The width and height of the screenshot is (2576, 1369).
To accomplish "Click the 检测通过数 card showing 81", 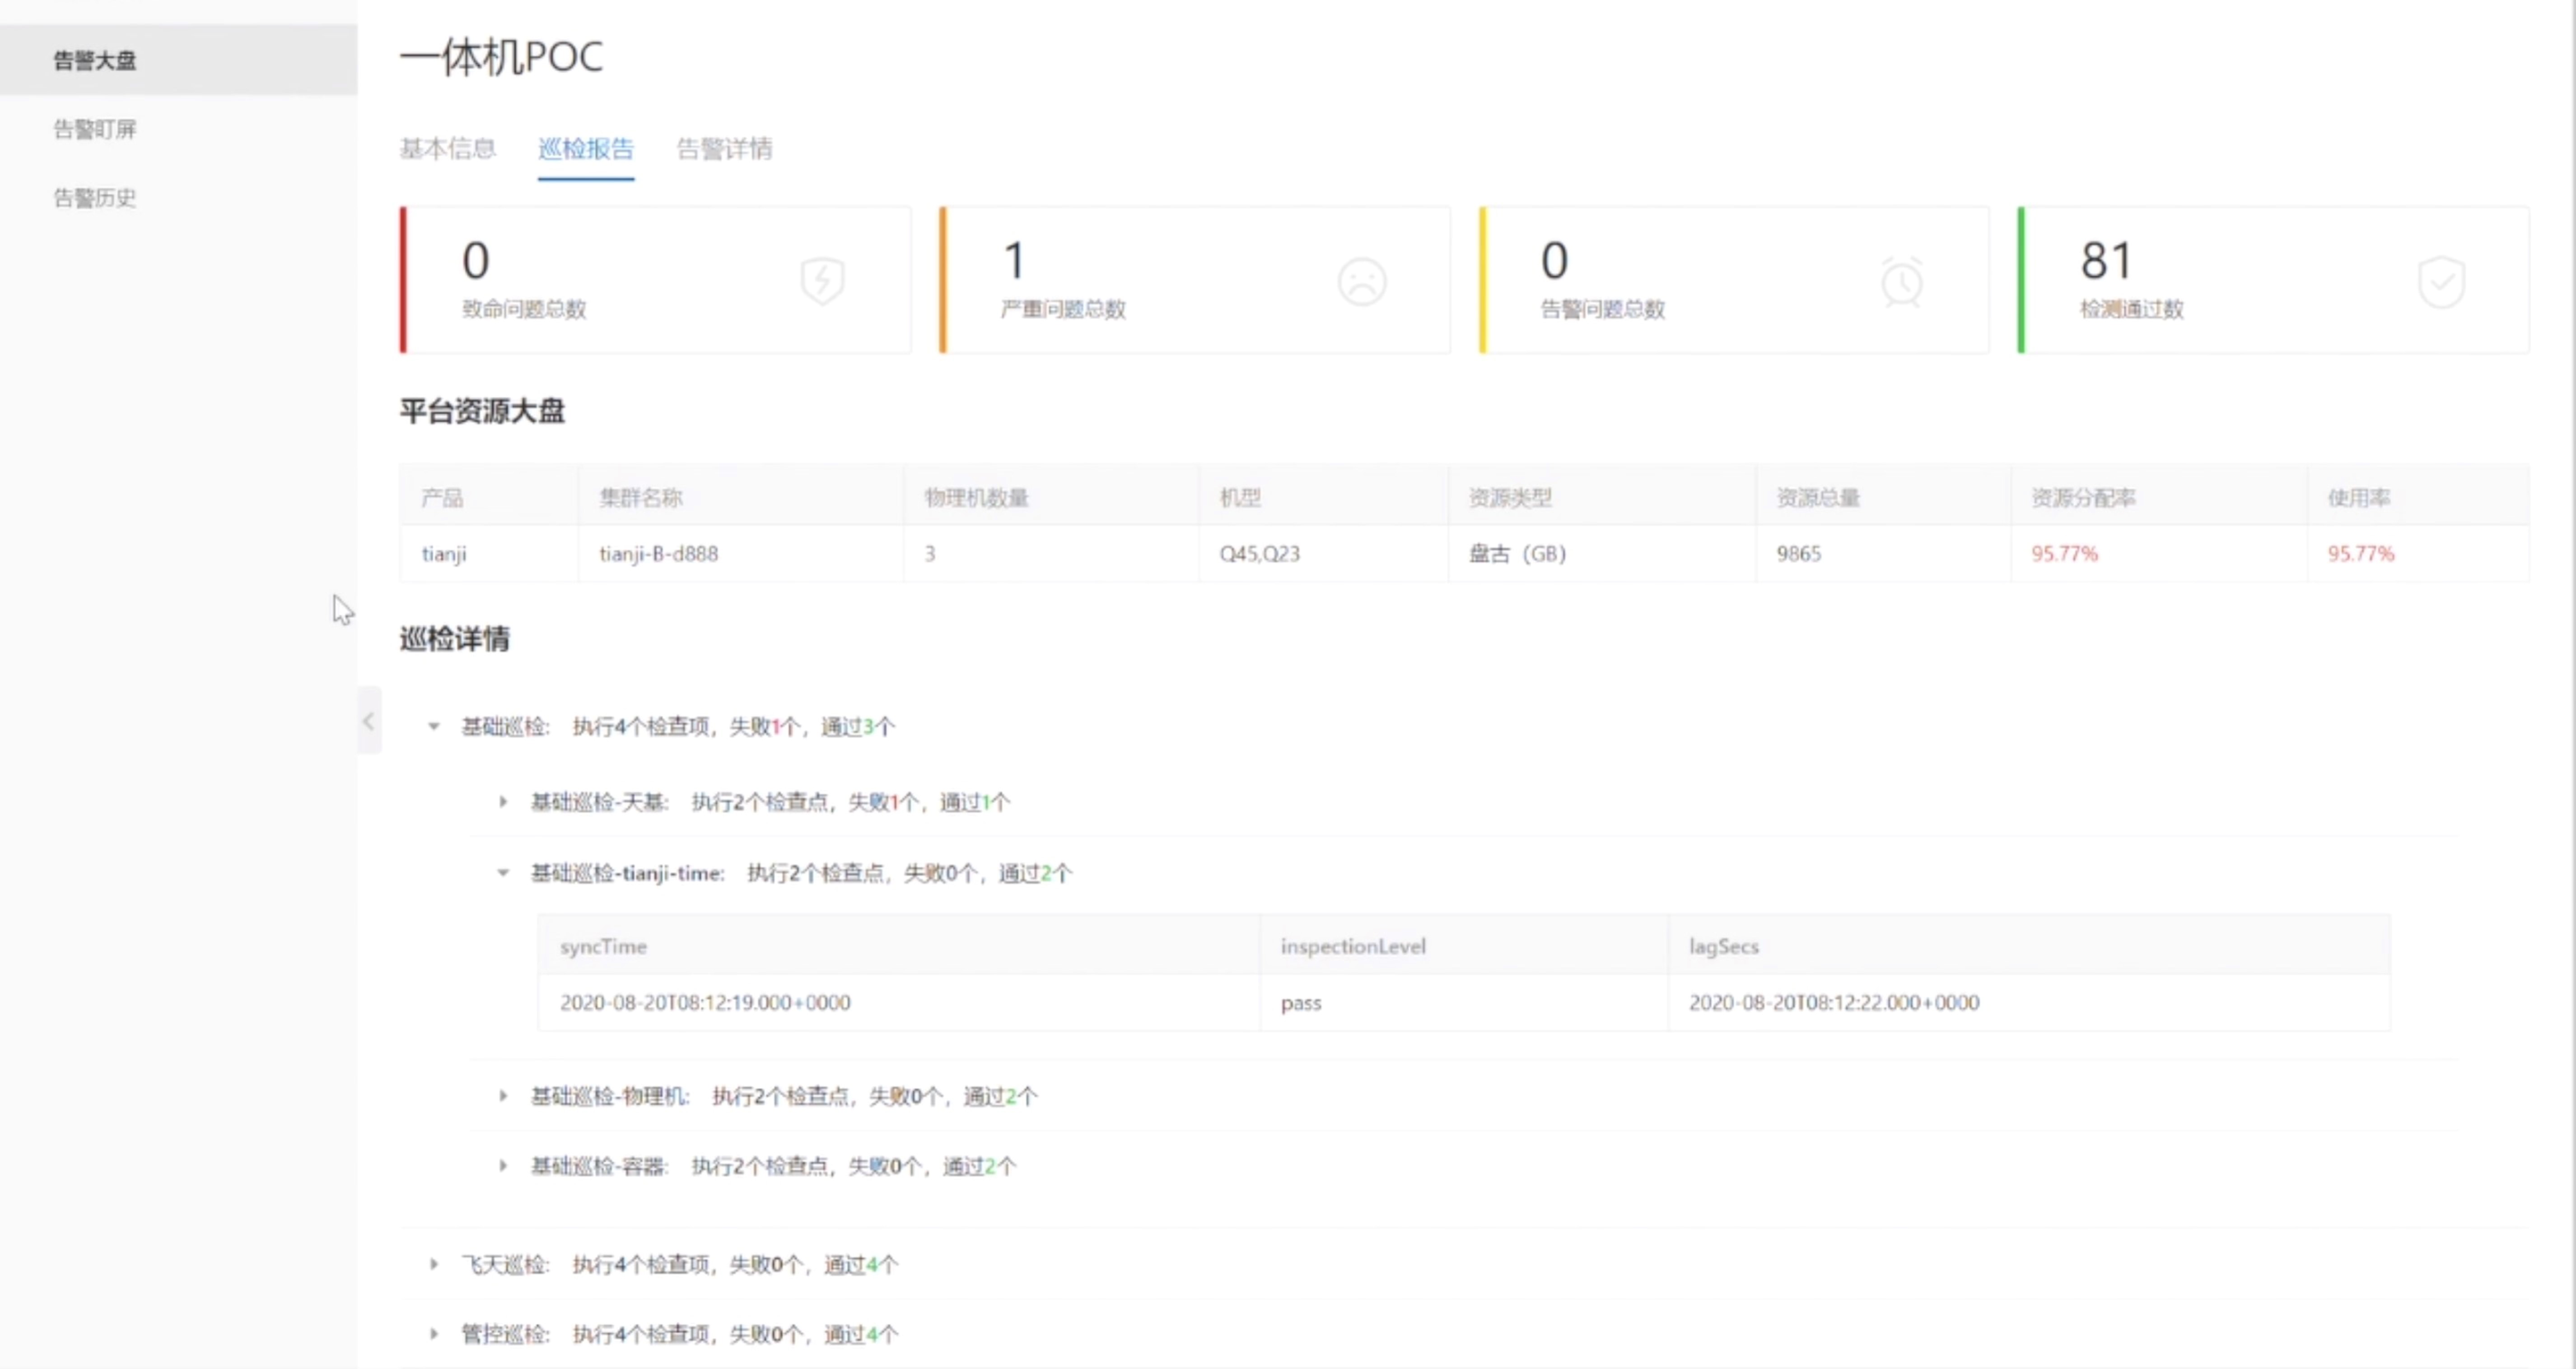I will [x=2273, y=280].
